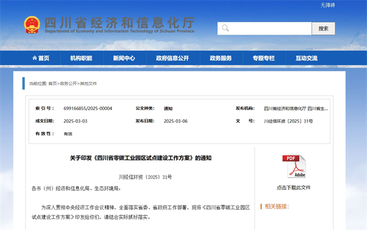Click the national emblem logo
367x230 pixels.
[32, 25]
